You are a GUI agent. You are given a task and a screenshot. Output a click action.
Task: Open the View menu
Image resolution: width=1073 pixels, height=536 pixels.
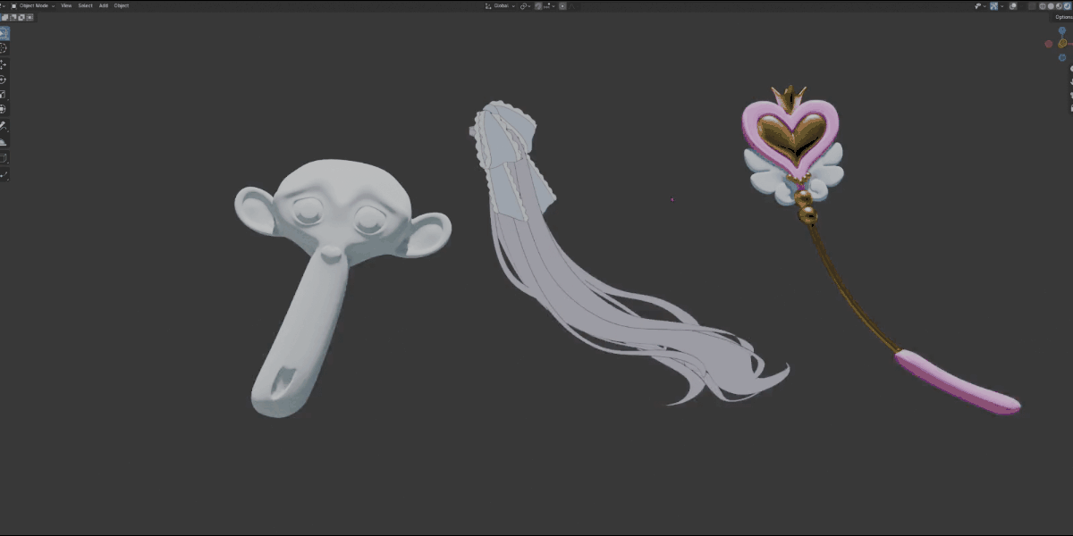[x=66, y=5]
